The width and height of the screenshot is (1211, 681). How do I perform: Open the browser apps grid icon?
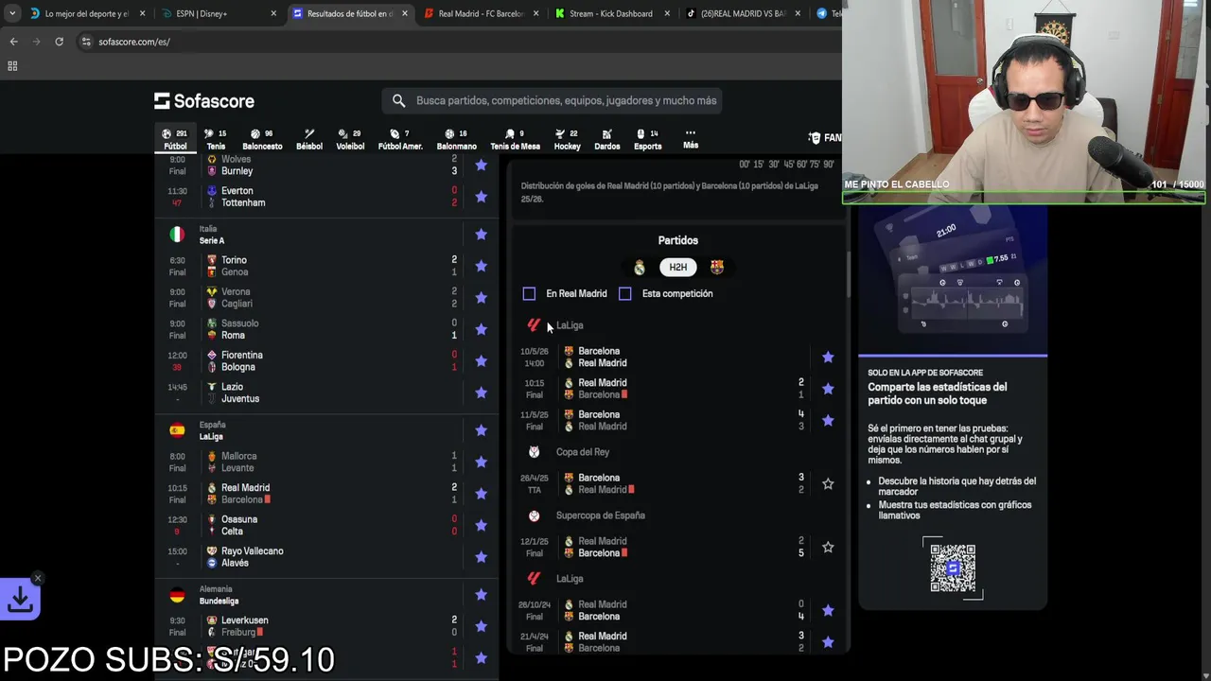click(x=12, y=66)
